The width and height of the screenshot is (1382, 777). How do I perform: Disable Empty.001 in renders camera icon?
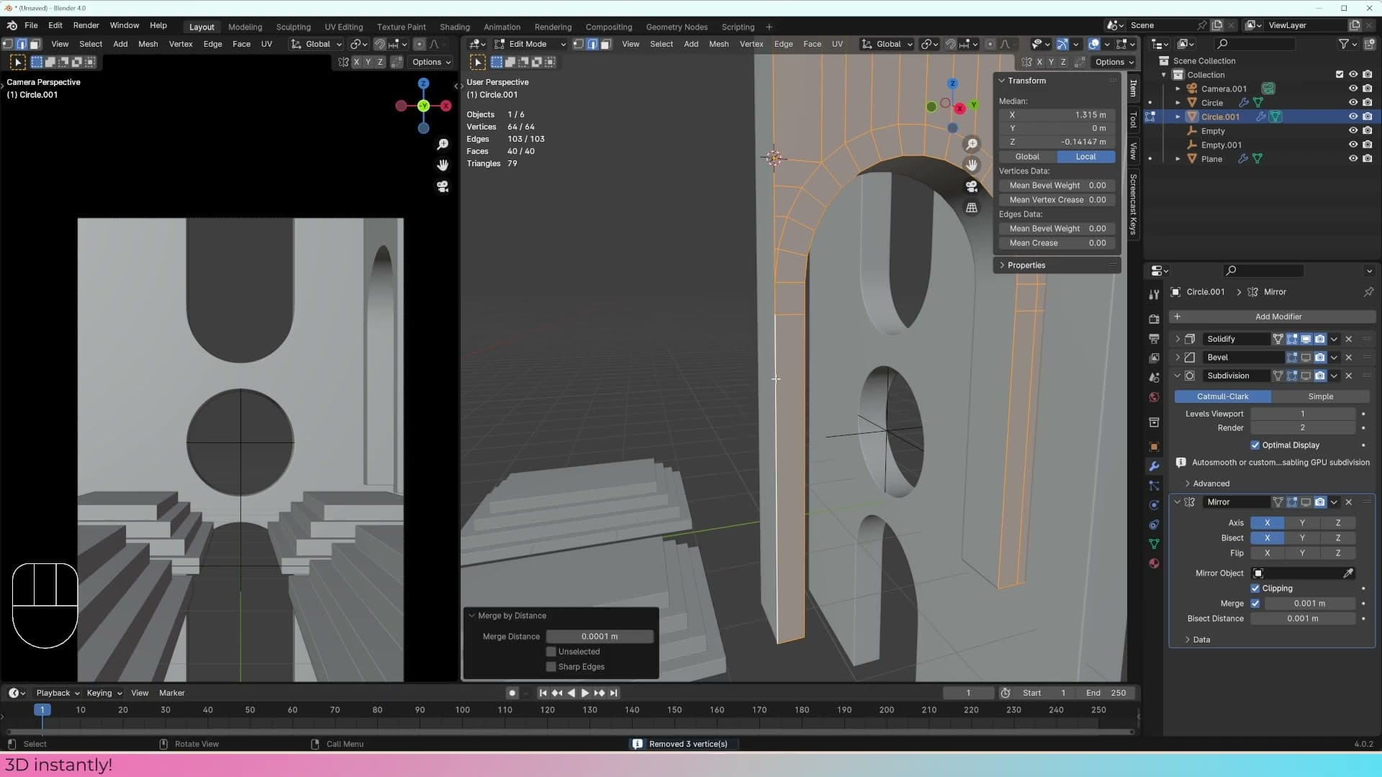click(x=1368, y=145)
